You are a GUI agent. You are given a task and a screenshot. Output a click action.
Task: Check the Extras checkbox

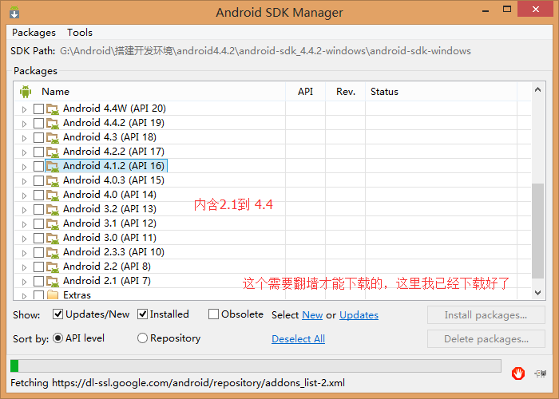click(x=38, y=295)
